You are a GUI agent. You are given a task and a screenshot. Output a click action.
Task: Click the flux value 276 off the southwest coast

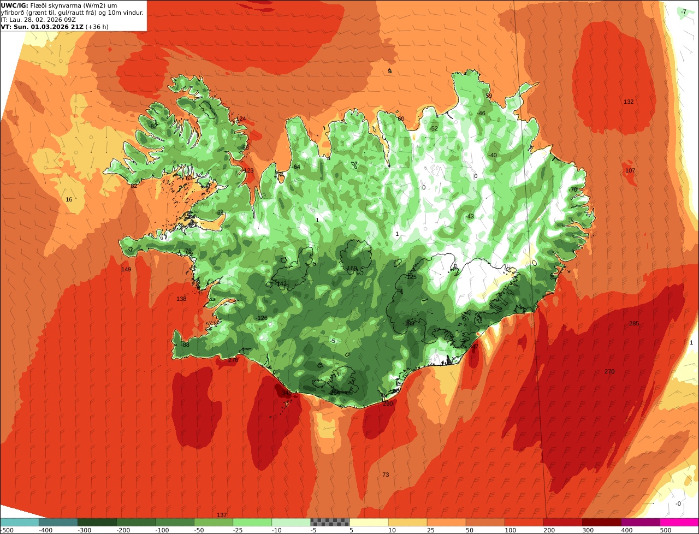point(233,360)
